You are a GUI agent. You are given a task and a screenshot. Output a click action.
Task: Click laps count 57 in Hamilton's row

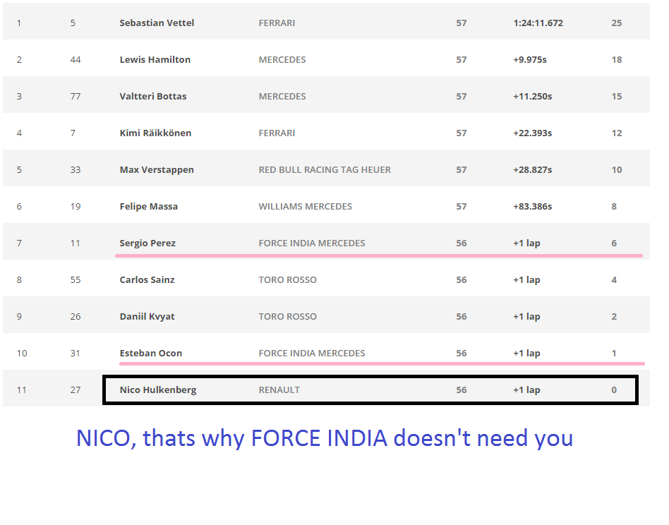pyautogui.click(x=462, y=60)
